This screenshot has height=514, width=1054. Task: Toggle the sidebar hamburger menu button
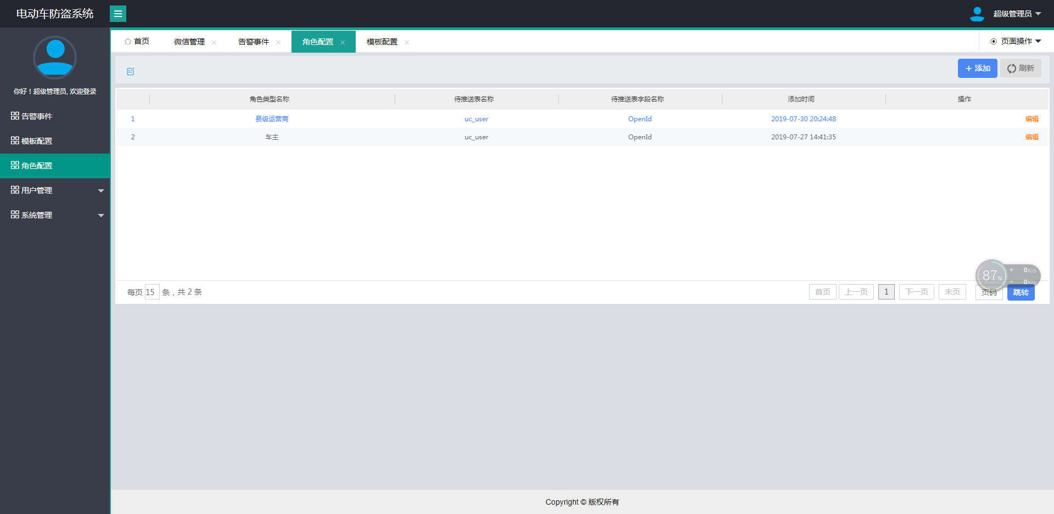coord(118,14)
